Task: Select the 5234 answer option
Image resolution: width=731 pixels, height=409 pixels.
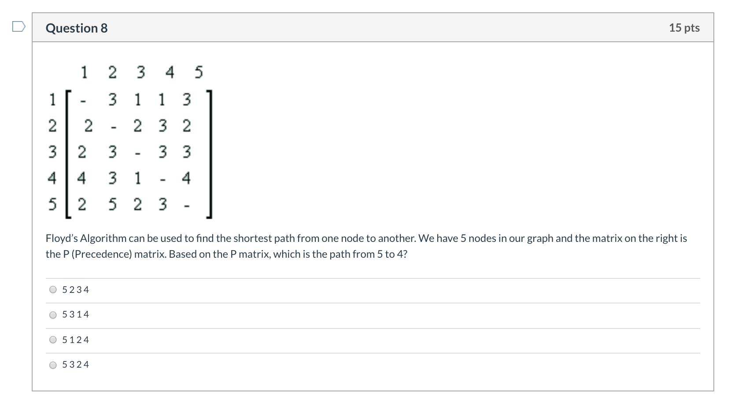Action: point(53,289)
